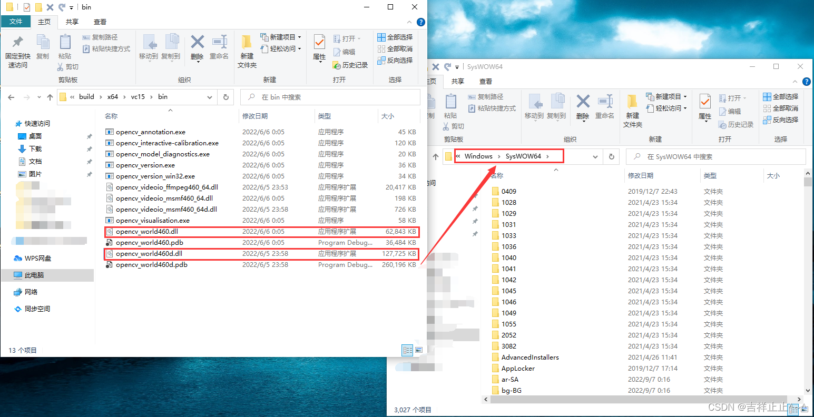Open address dropdown in SysWOW64 window
Viewport: 814px width, 417px height.
tap(595, 156)
